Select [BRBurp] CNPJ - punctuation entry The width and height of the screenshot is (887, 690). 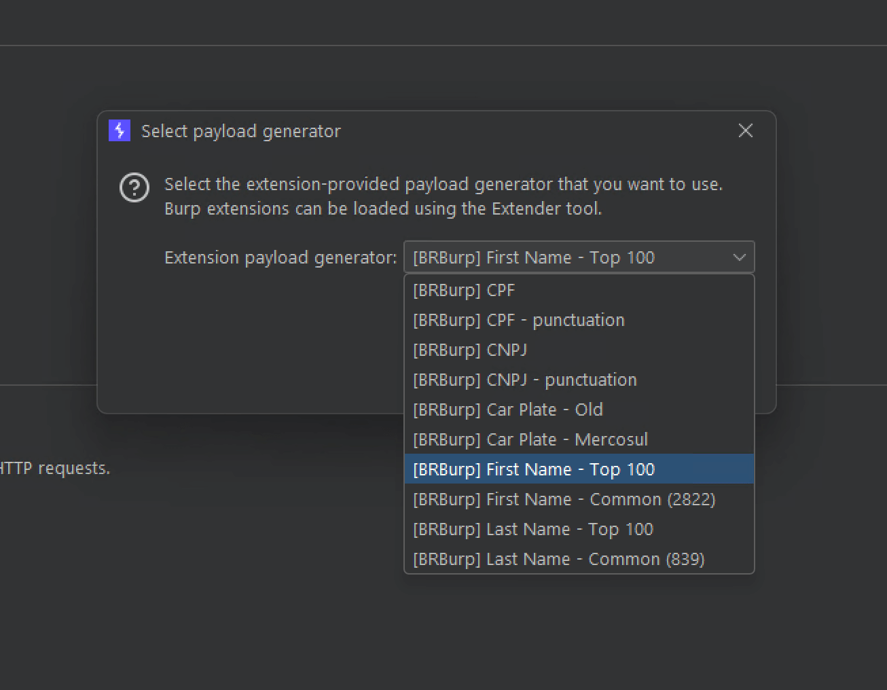pos(579,380)
